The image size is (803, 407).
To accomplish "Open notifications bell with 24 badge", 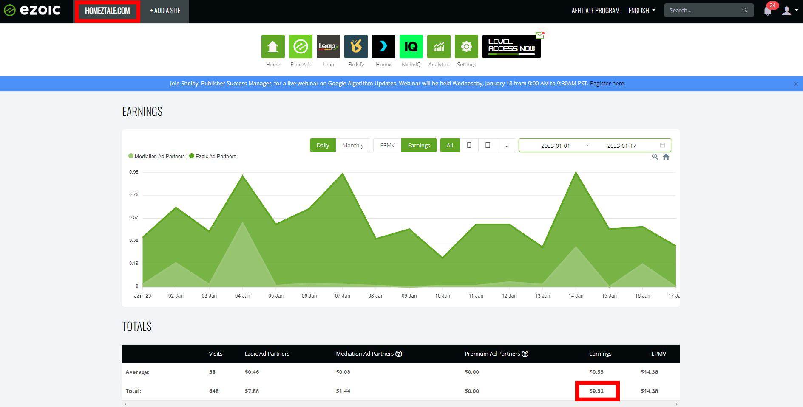I will tap(768, 11).
